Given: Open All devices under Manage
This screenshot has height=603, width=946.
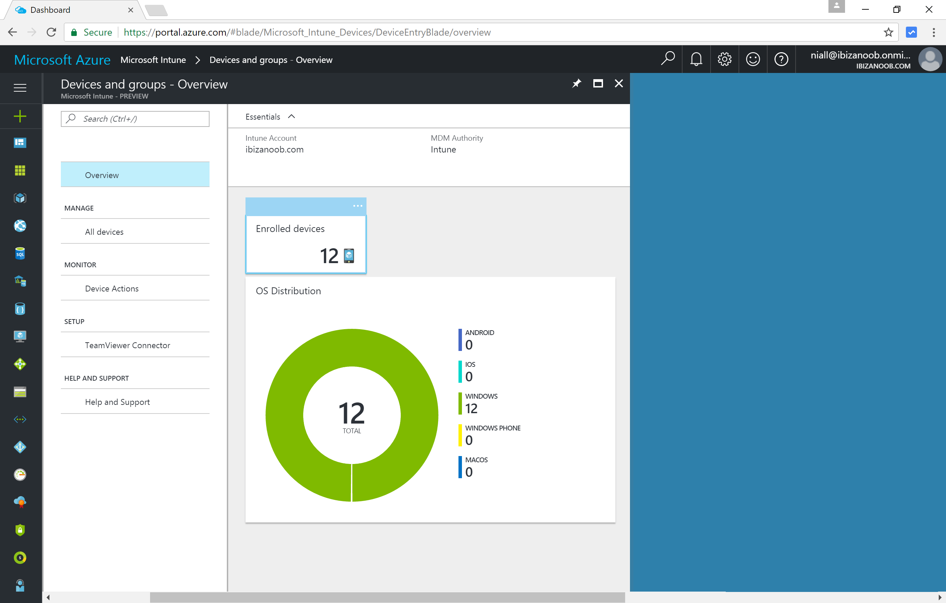Looking at the screenshot, I should click(x=135, y=232).
